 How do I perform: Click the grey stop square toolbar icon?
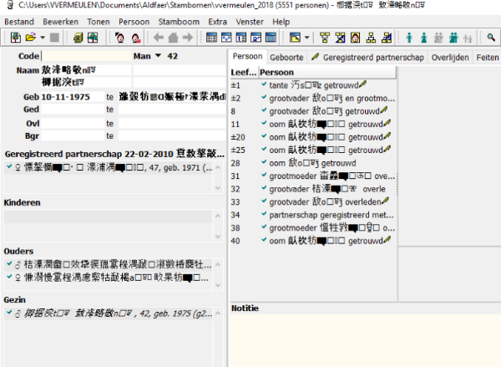tap(54, 38)
